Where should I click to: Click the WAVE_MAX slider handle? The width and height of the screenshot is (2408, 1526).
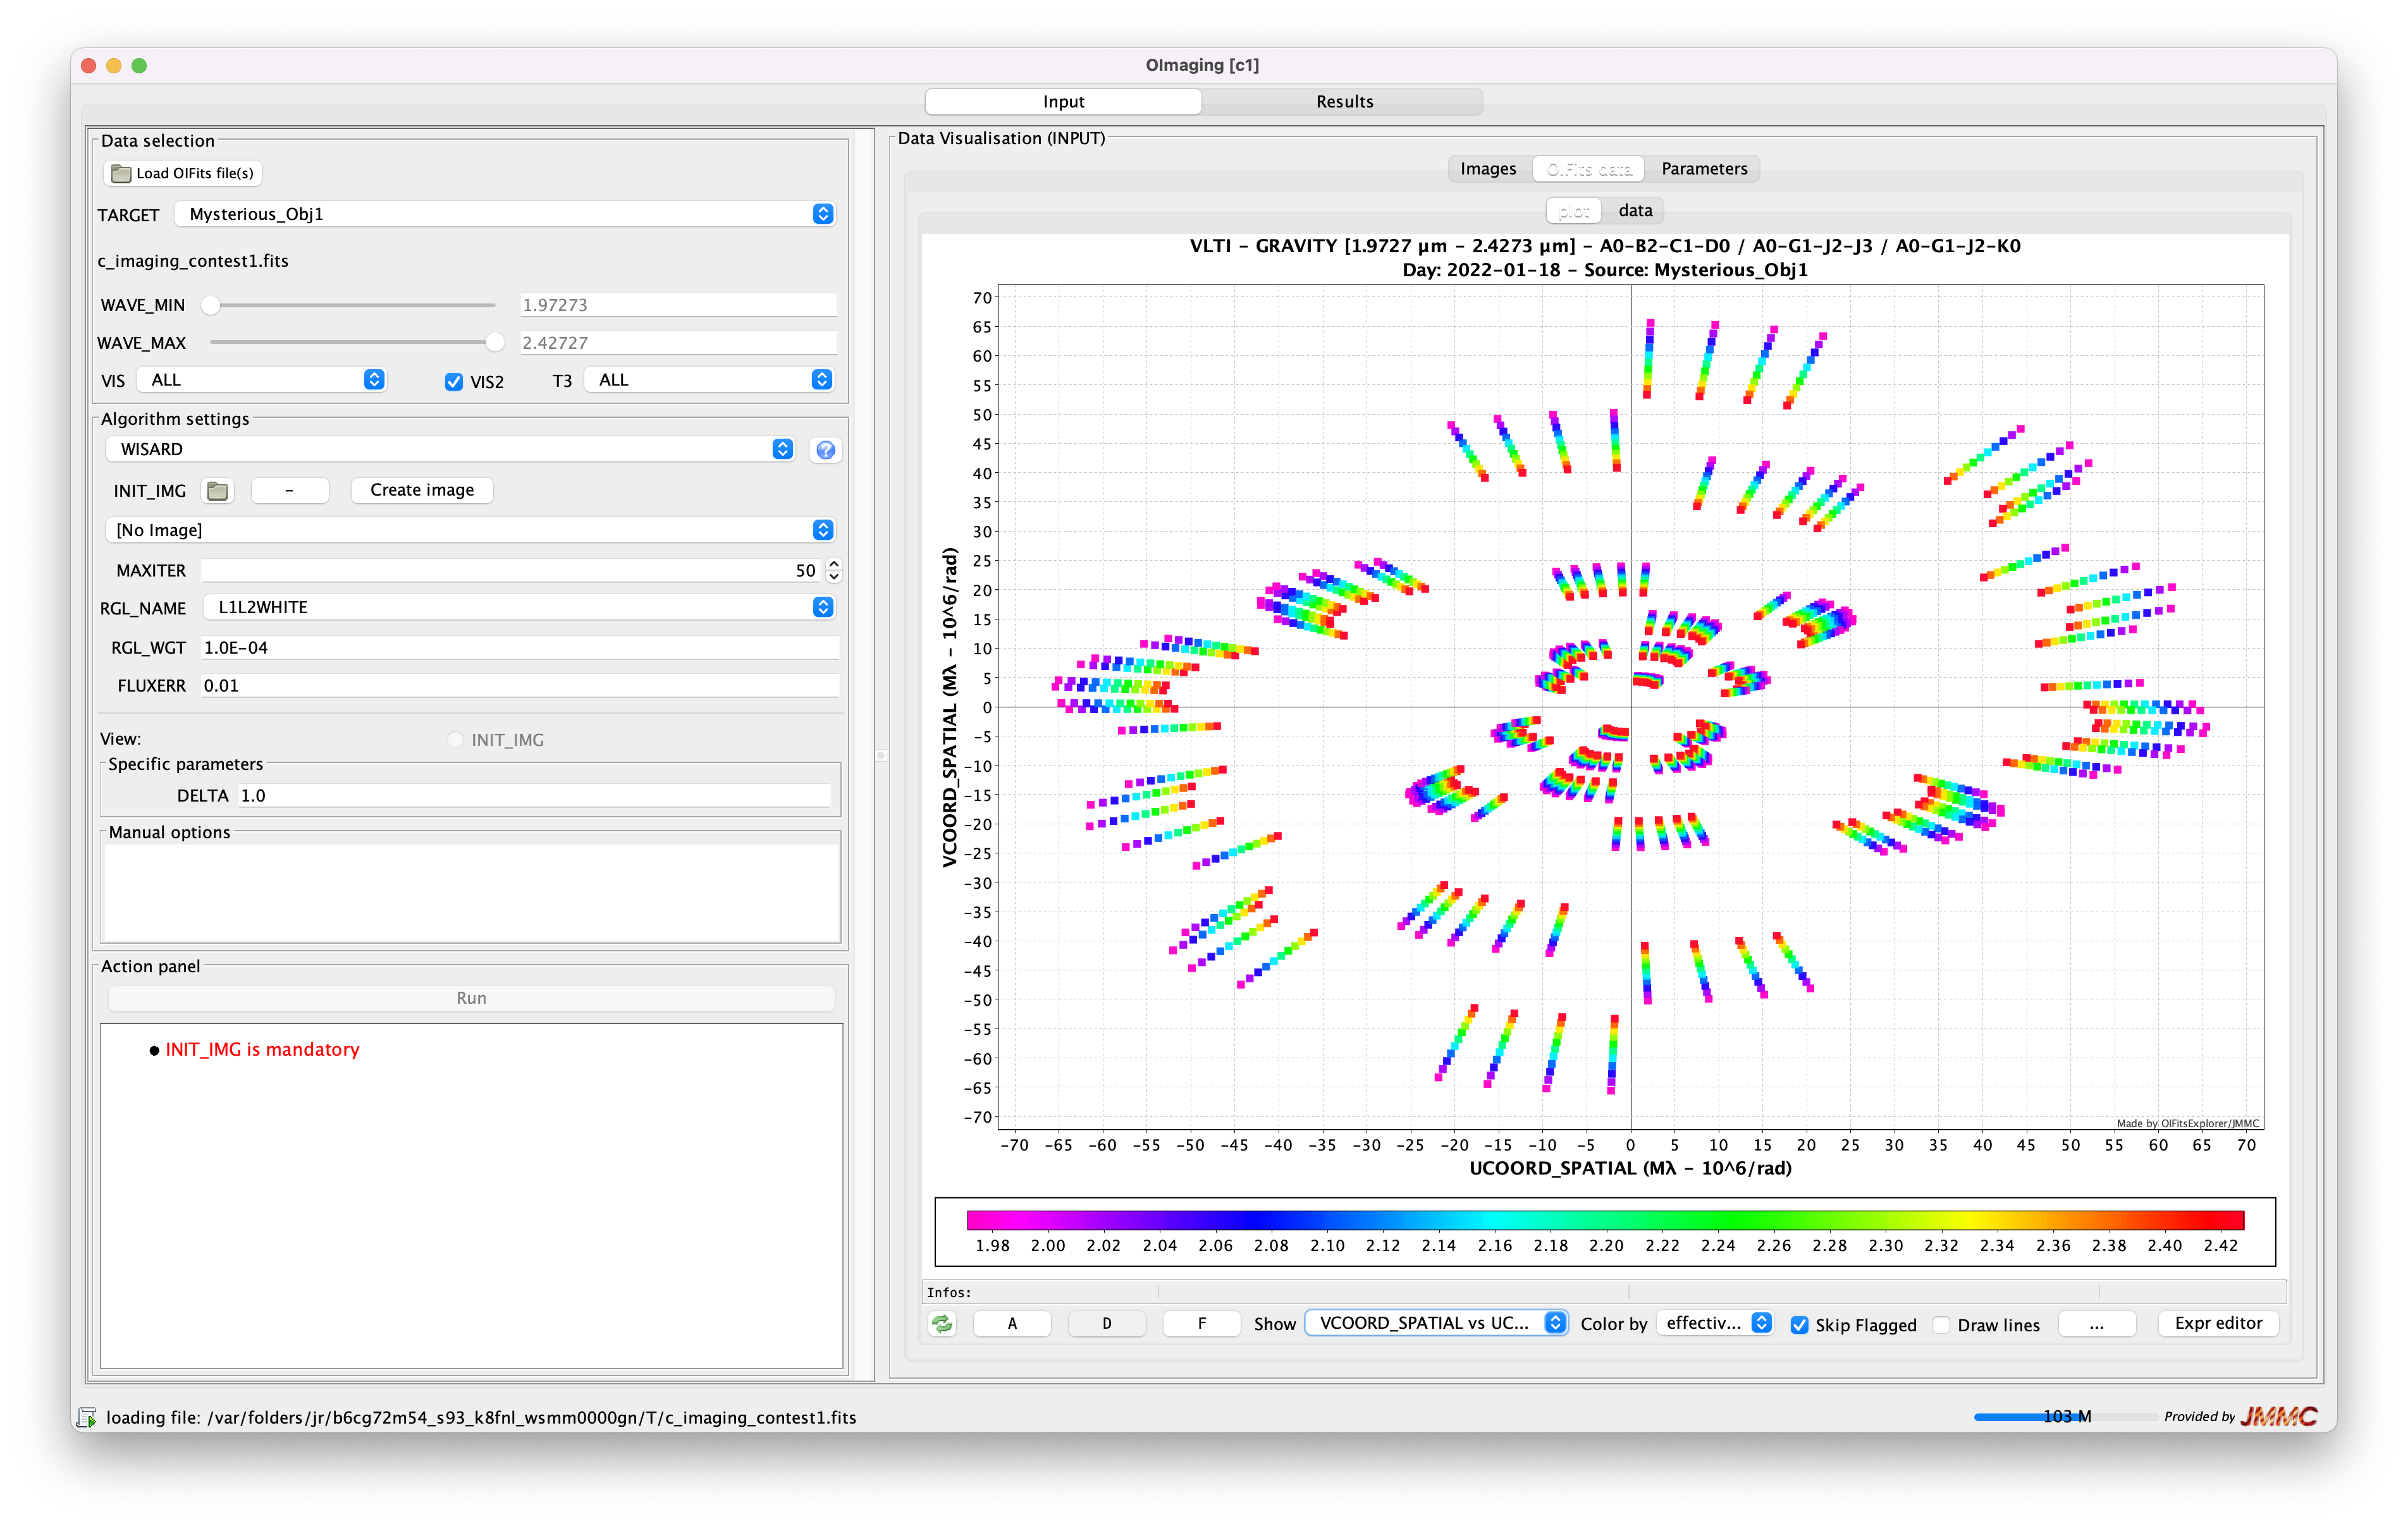coord(495,342)
